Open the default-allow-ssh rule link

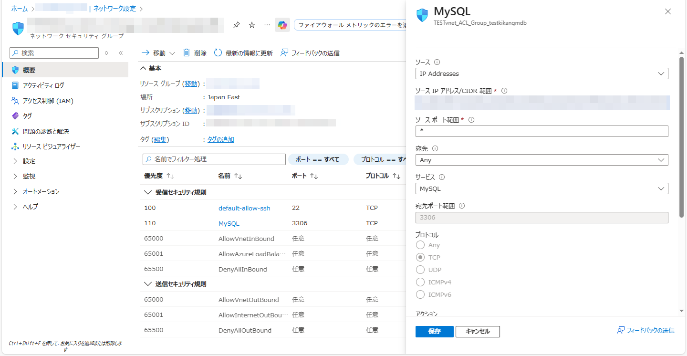pos(244,208)
